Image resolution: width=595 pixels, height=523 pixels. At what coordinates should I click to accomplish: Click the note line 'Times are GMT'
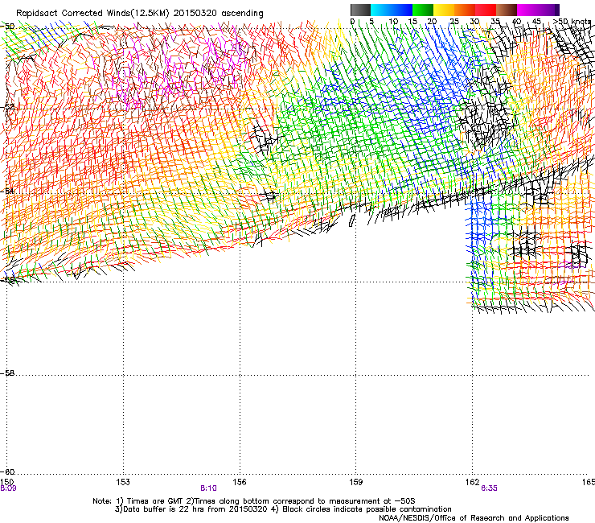click(155, 501)
